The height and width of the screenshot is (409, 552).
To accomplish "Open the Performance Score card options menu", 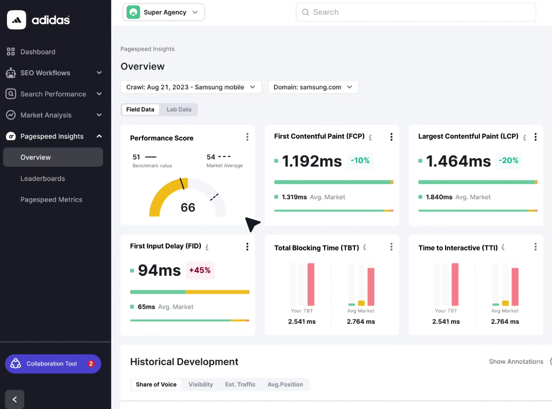I will coord(247,137).
